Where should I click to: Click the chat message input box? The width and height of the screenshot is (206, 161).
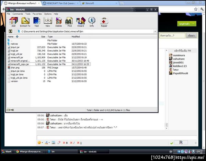(117, 137)
